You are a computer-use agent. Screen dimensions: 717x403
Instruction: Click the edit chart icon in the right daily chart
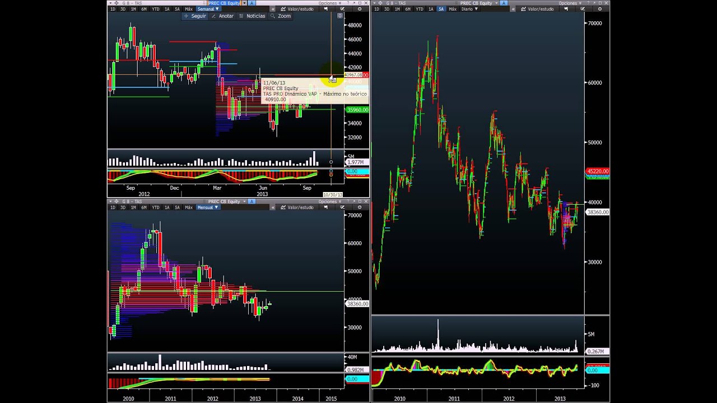click(x=583, y=9)
